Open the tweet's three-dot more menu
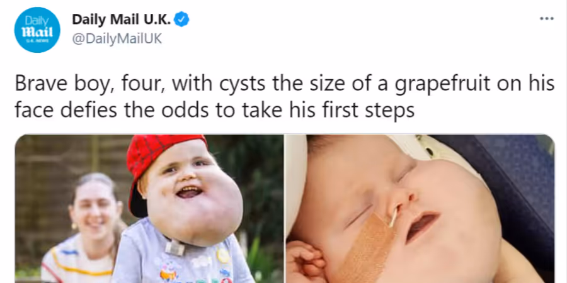Image resolution: width=567 pixels, height=283 pixels. 546,19
